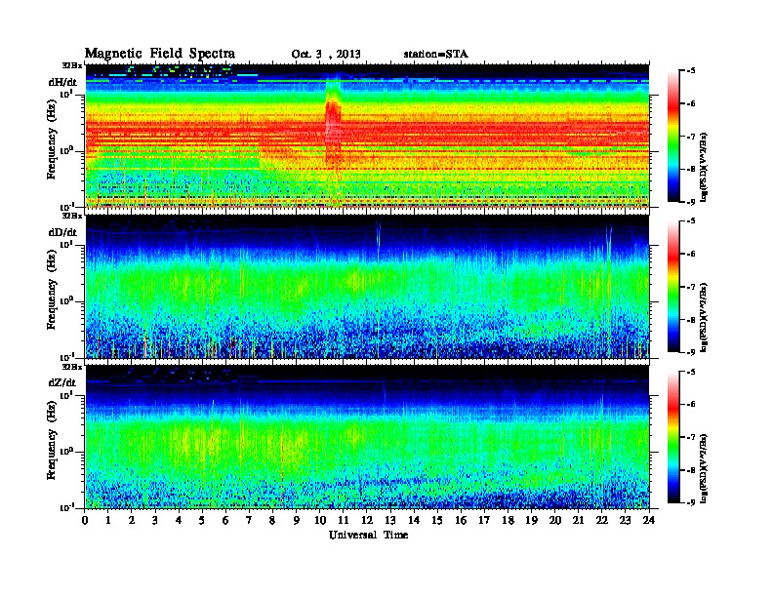Select the dZ/dt spectrogram panel

tap(367, 437)
